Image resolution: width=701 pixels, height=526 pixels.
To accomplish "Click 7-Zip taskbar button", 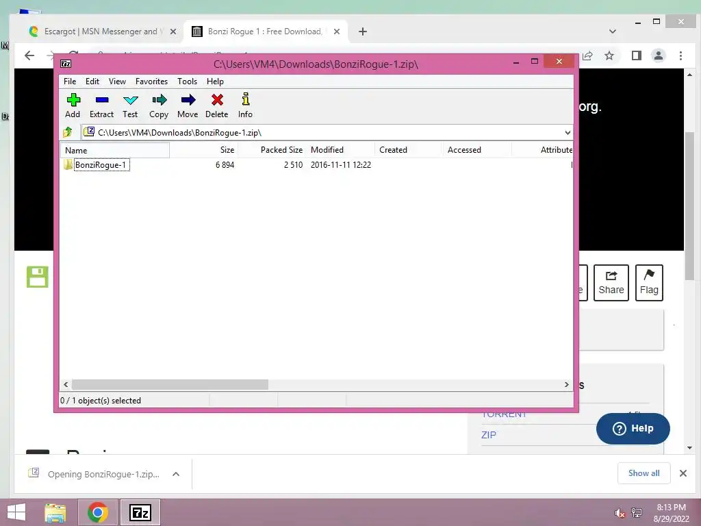I will 140,512.
